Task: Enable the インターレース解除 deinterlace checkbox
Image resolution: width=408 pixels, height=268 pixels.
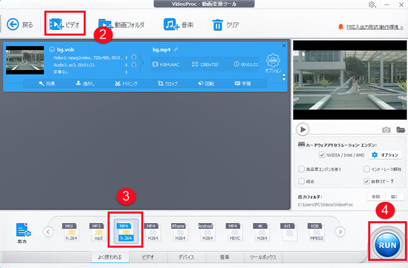Action: point(367,169)
